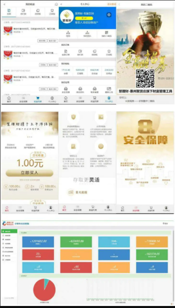Open the blue 1201602.00 dashboard tile
The height and width of the screenshot is (308, 175).
38,242
